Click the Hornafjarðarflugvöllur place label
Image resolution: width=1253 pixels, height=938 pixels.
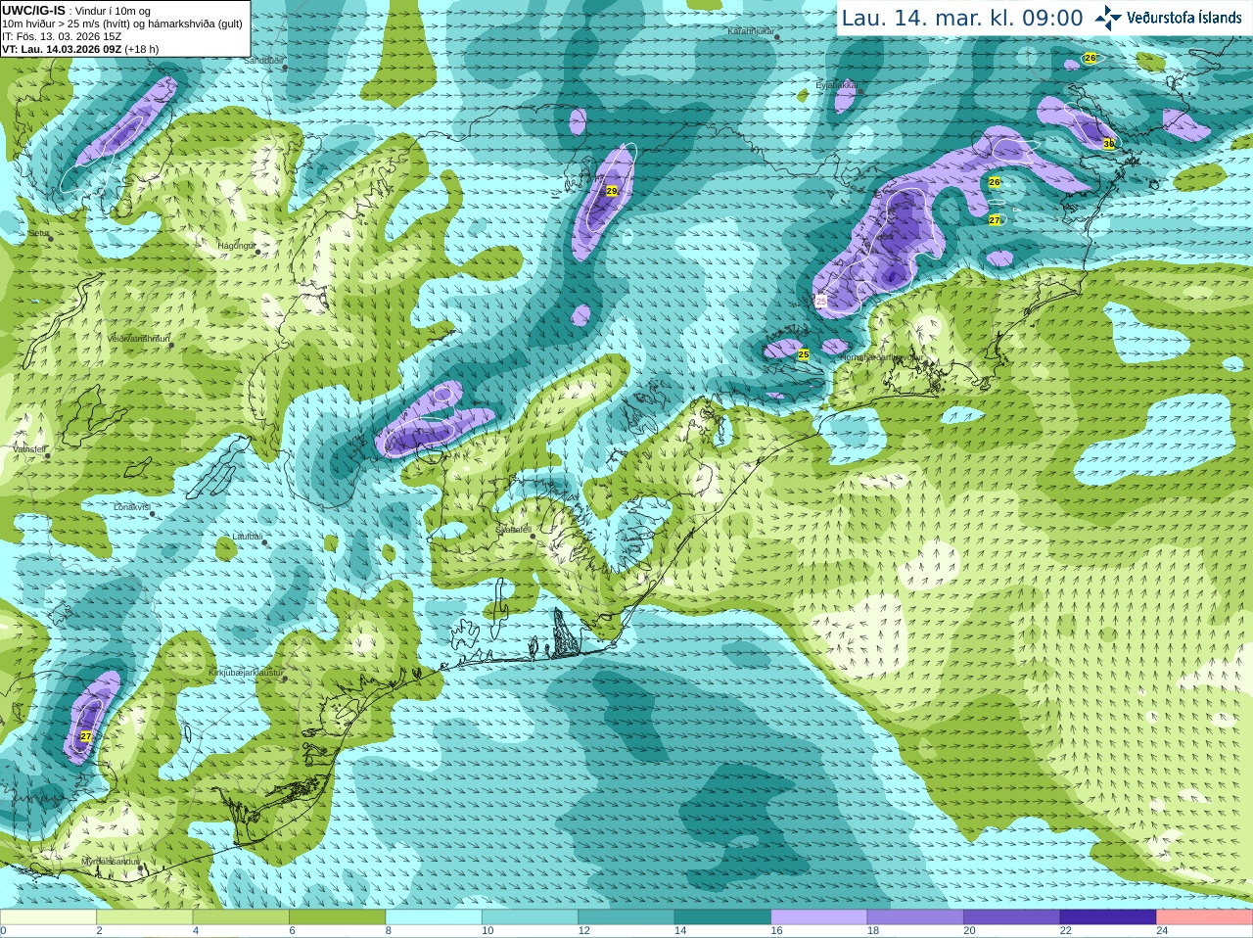pos(881,357)
